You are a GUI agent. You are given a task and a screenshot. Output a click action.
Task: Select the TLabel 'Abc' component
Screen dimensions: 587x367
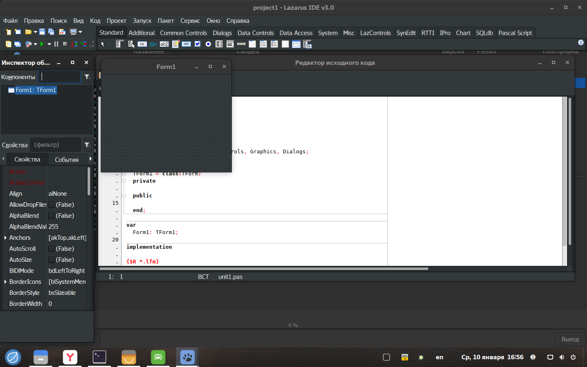tap(153, 44)
